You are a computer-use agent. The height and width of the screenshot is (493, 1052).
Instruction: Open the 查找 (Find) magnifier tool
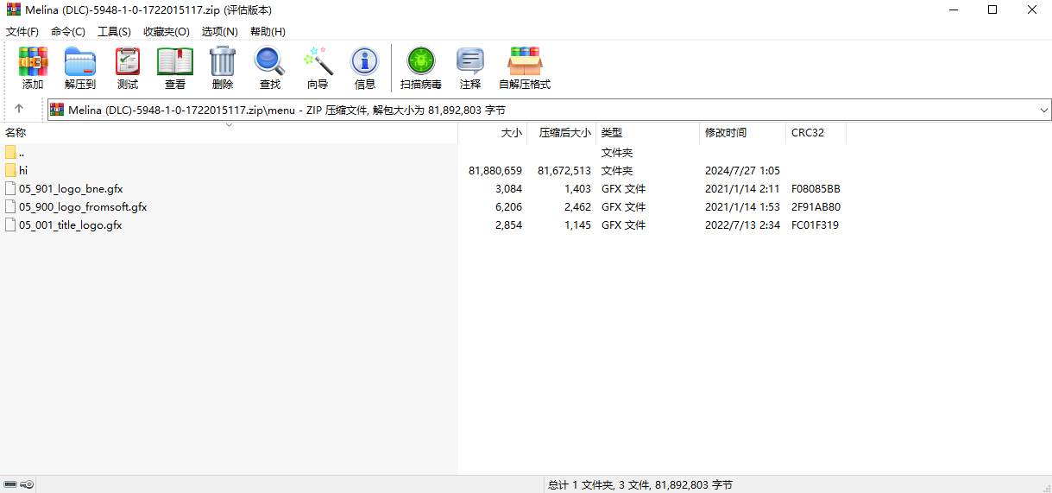[270, 68]
